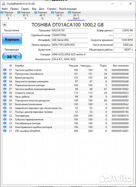Open the Сервис menu
The image size is (136, 187).
25,9
